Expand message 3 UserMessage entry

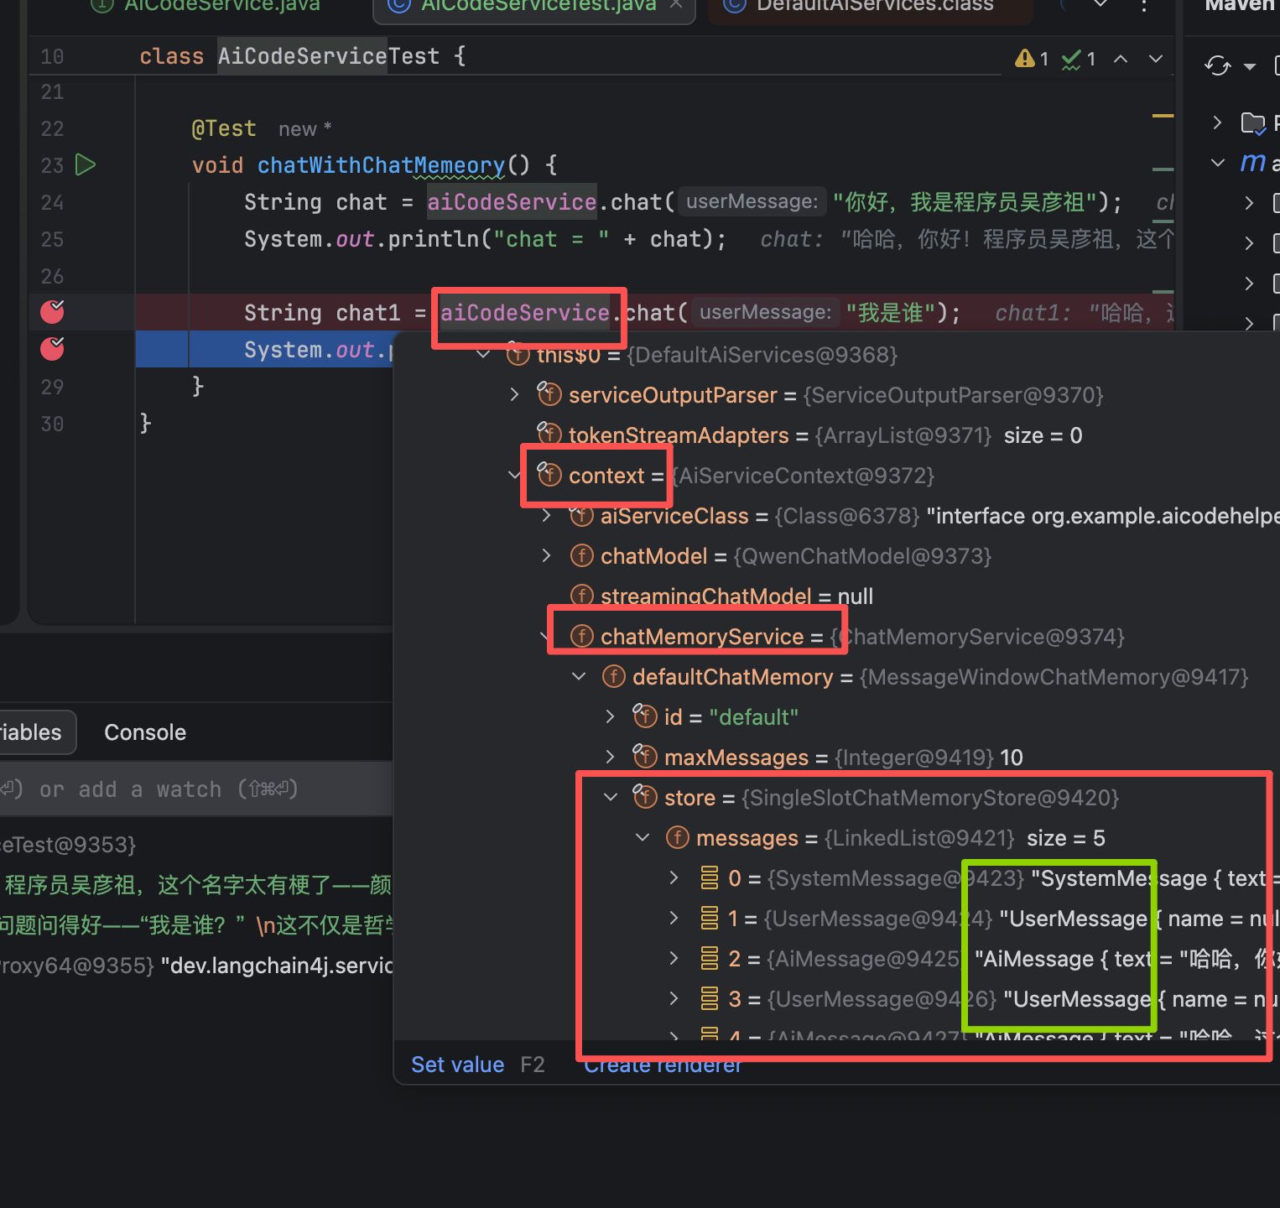[x=674, y=998]
